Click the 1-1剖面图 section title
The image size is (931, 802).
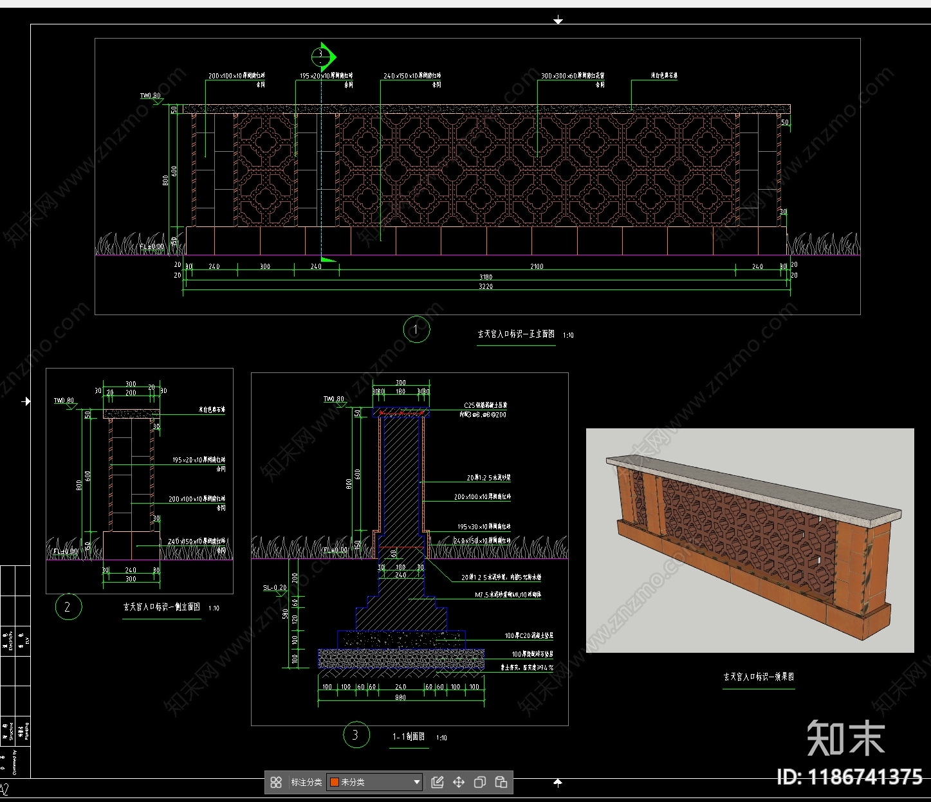click(409, 736)
